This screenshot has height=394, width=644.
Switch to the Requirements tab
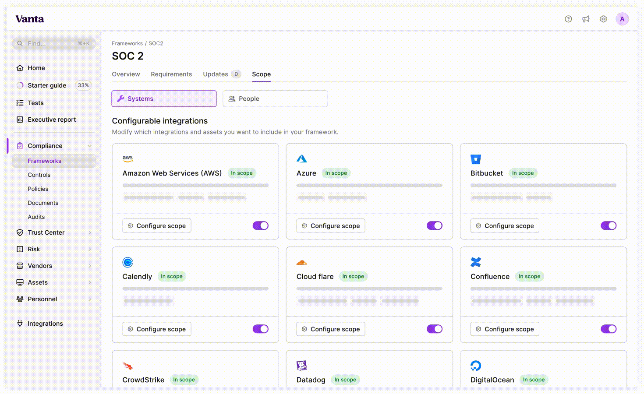tap(171, 74)
